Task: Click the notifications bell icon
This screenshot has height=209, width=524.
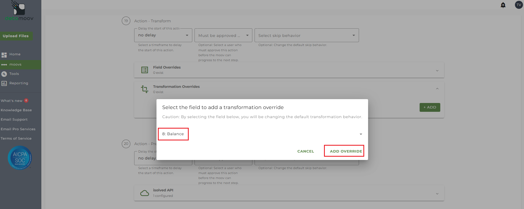Action: 503,5
